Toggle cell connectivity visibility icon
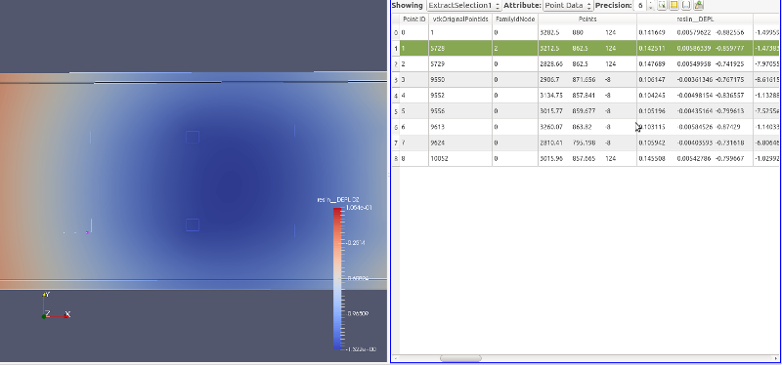Screen dimensions: 782x365 [686, 5]
